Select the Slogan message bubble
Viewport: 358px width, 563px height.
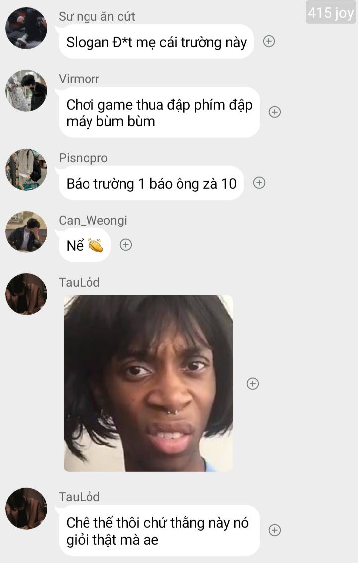(x=156, y=42)
